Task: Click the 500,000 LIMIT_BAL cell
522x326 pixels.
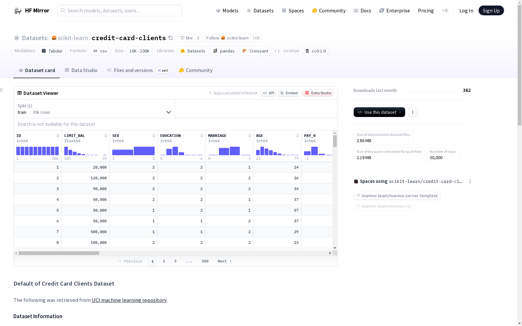Action: click(85, 232)
